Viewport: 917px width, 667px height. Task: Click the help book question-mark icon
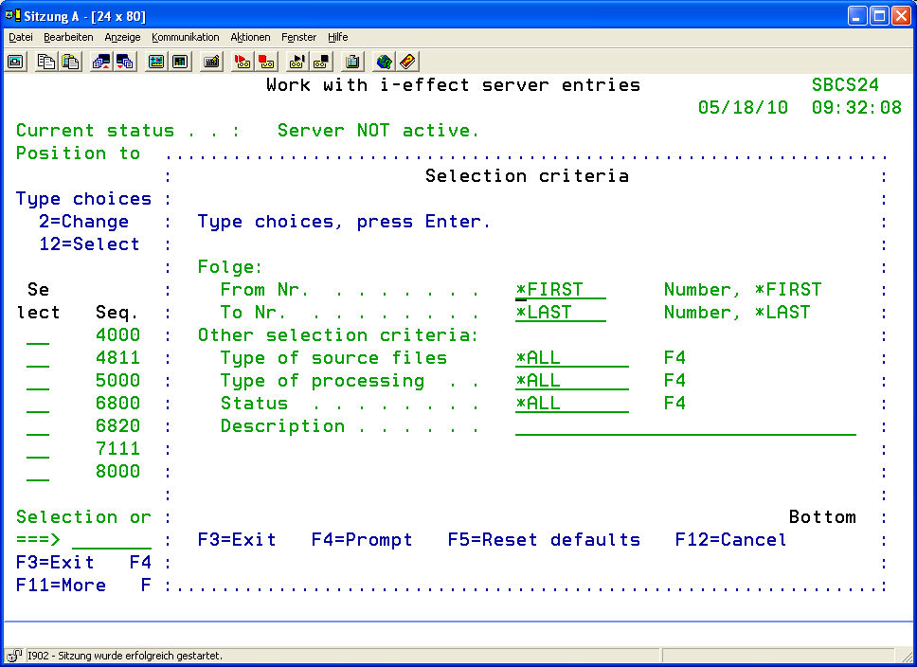coord(407,62)
